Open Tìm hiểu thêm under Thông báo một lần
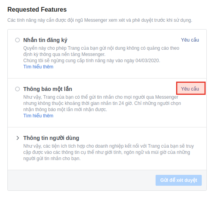Screen dimensions: 213x197 [x=38, y=116]
